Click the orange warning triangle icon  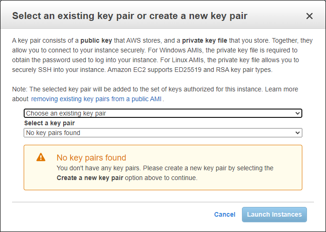pos(41,157)
